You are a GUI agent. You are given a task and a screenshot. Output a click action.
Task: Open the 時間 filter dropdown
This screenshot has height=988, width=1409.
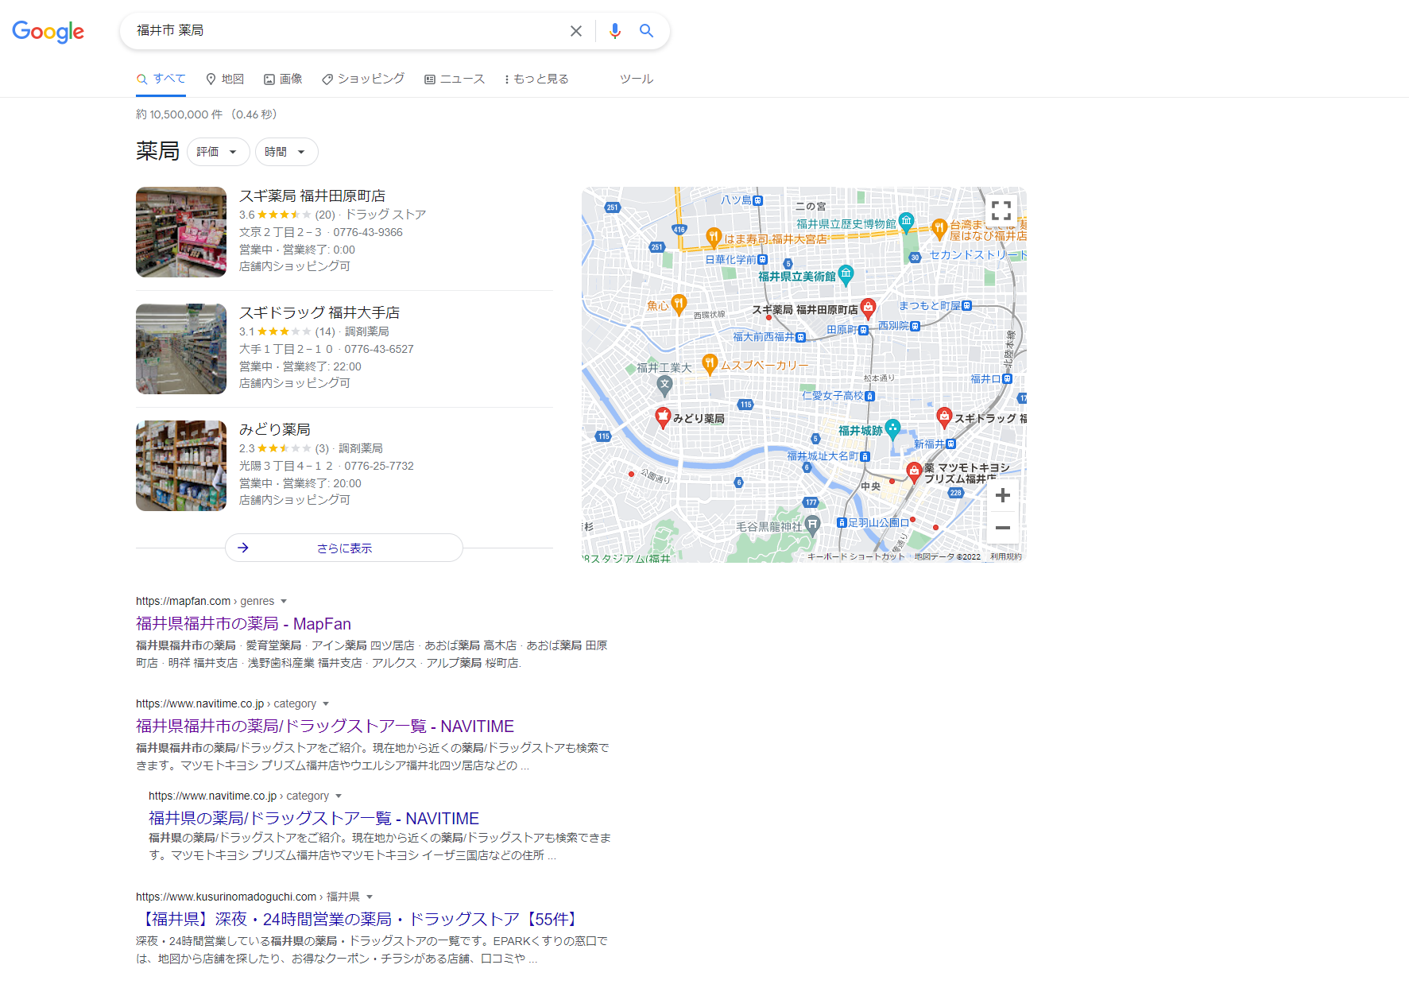(286, 152)
